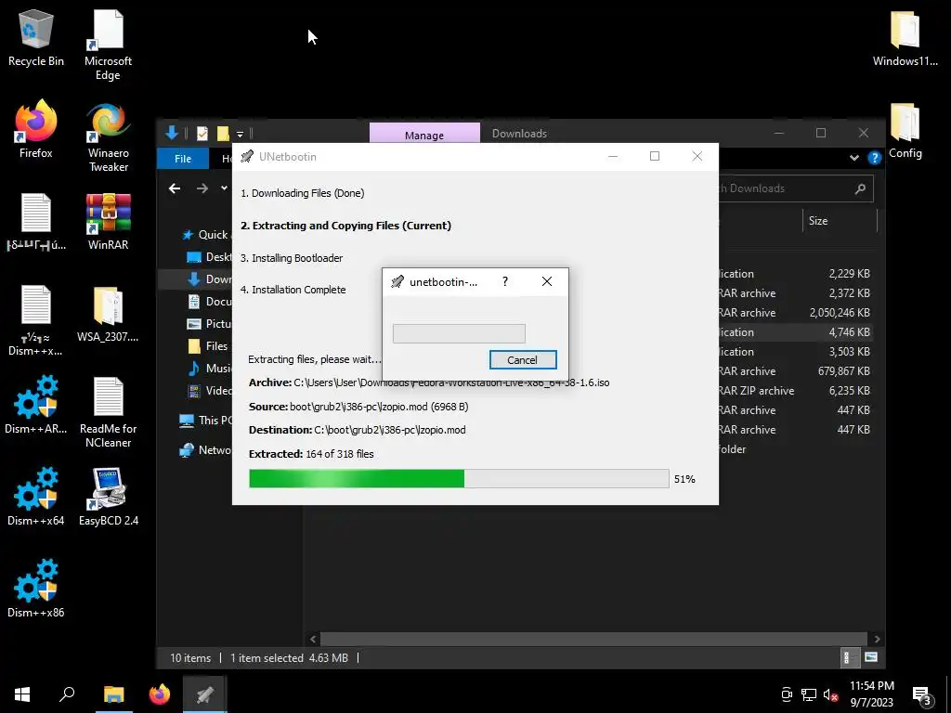The image size is (951, 713).
Task: Open Explorer Help question mark icon
Action: coord(874,158)
